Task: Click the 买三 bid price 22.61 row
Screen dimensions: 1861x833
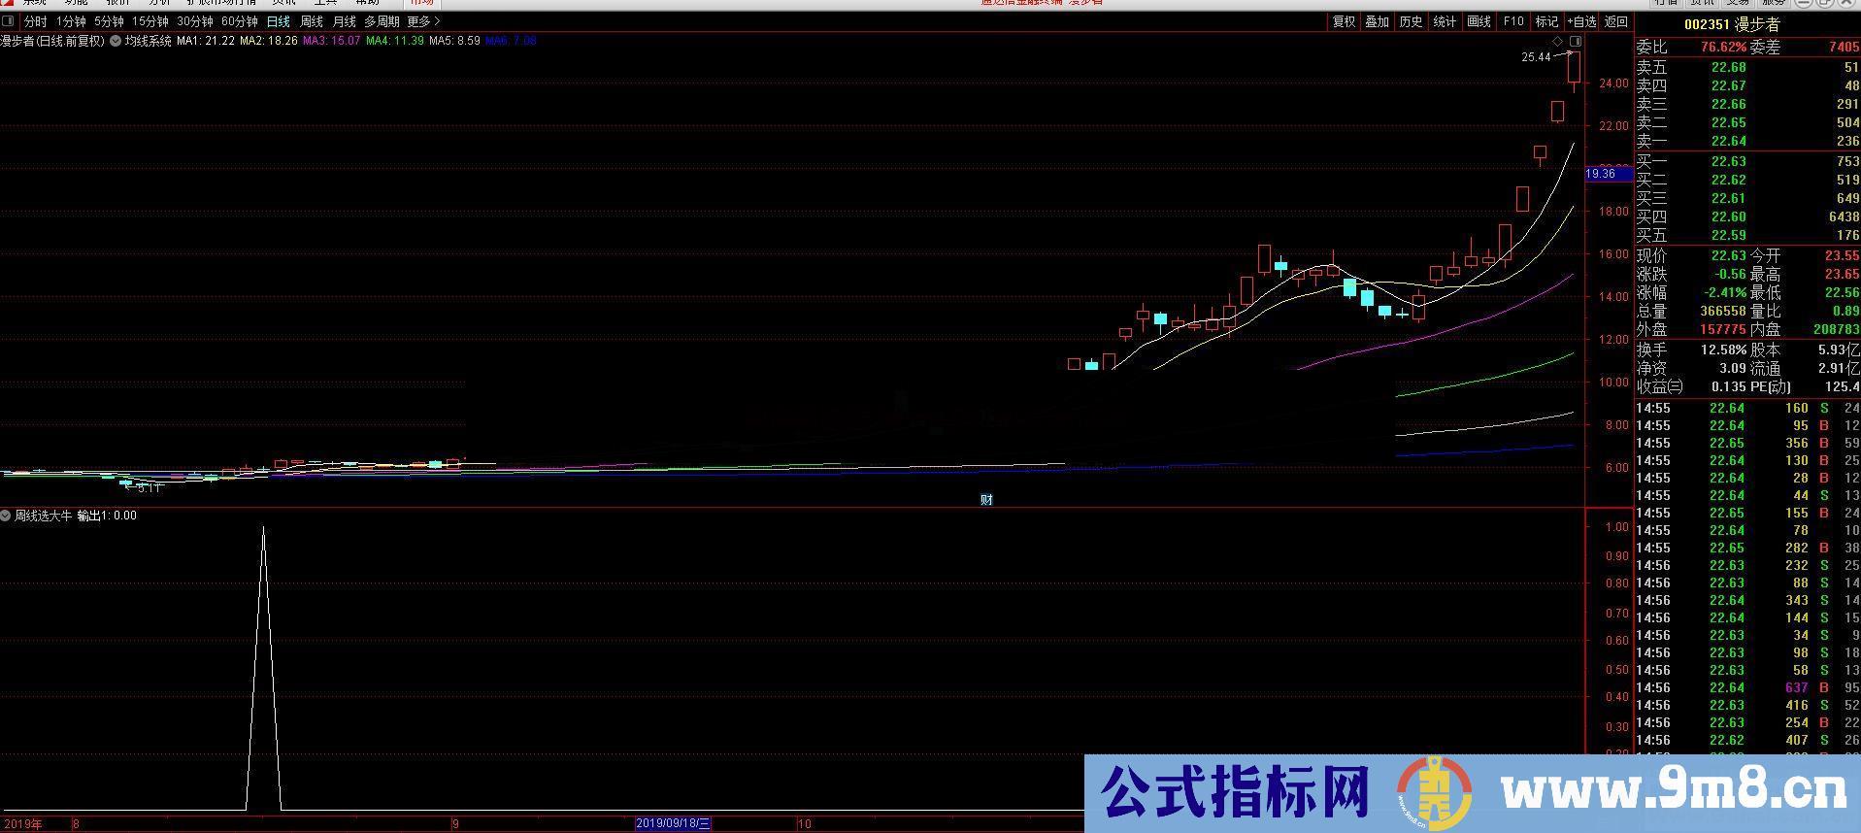Action: pyautogui.click(x=1747, y=198)
